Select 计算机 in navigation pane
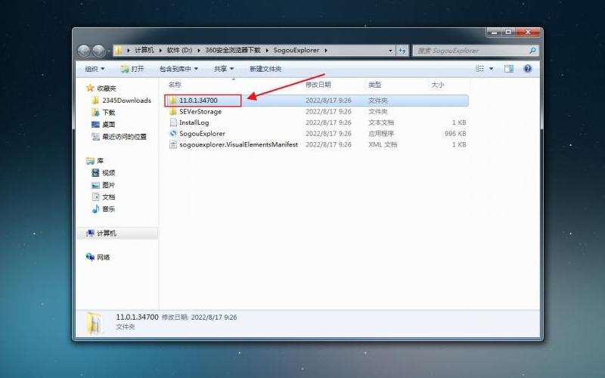This screenshot has width=605, height=378. coord(117,233)
